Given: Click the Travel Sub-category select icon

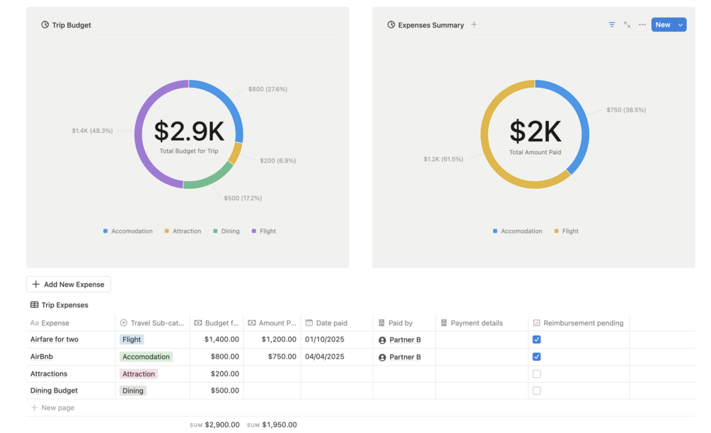Looking at the screenshot, I should 123,323.
